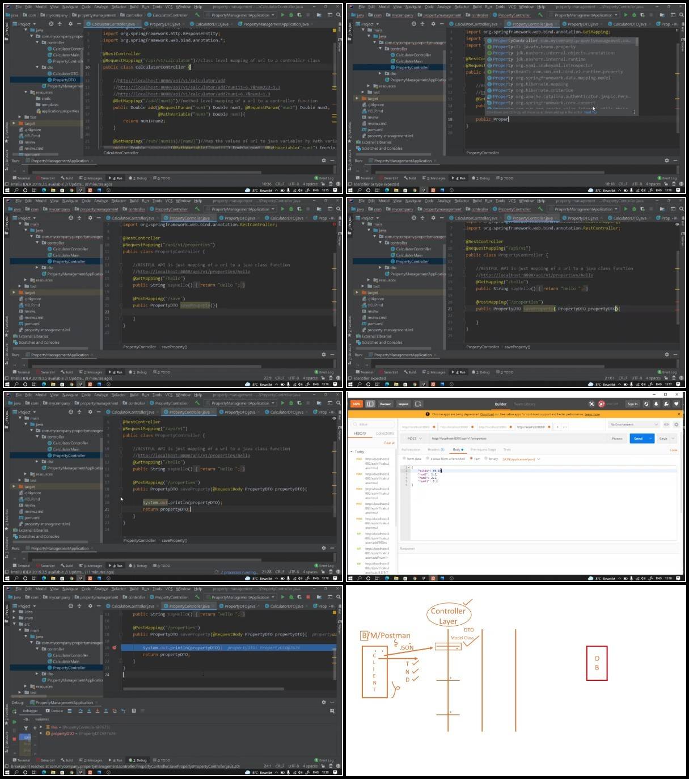The width and height of the screenshot is (689, 779).
Task: Click the blue Send button in Postman
Action: click(638, 439)
